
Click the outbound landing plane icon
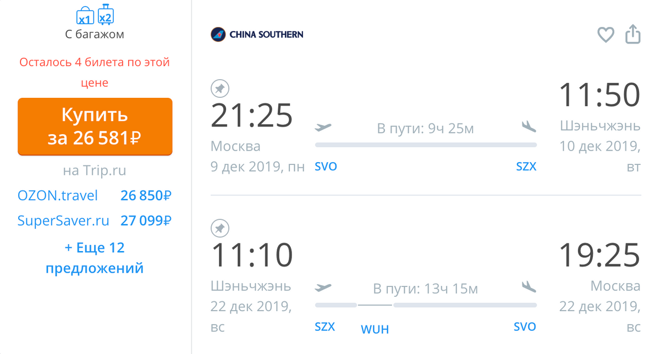coord(529,127)
